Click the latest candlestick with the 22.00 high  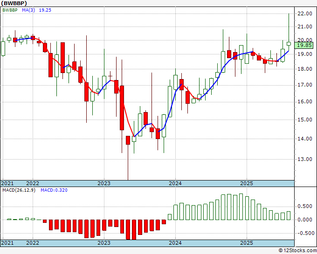pyautogui.click(x=289, y=44)
